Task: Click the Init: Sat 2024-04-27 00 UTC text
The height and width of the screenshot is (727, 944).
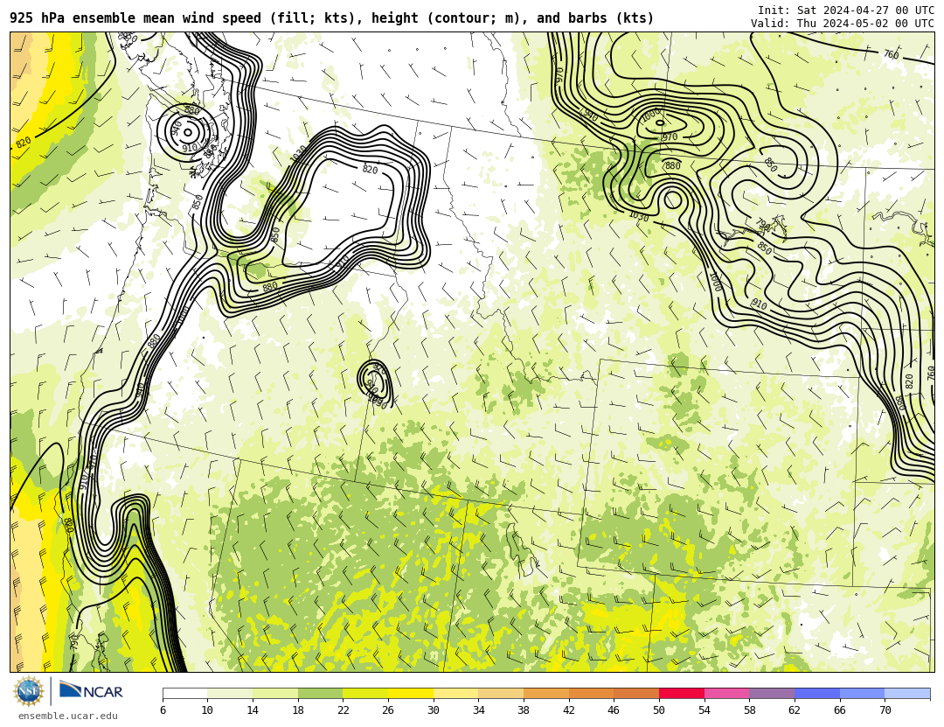Action: pos(846,10)
